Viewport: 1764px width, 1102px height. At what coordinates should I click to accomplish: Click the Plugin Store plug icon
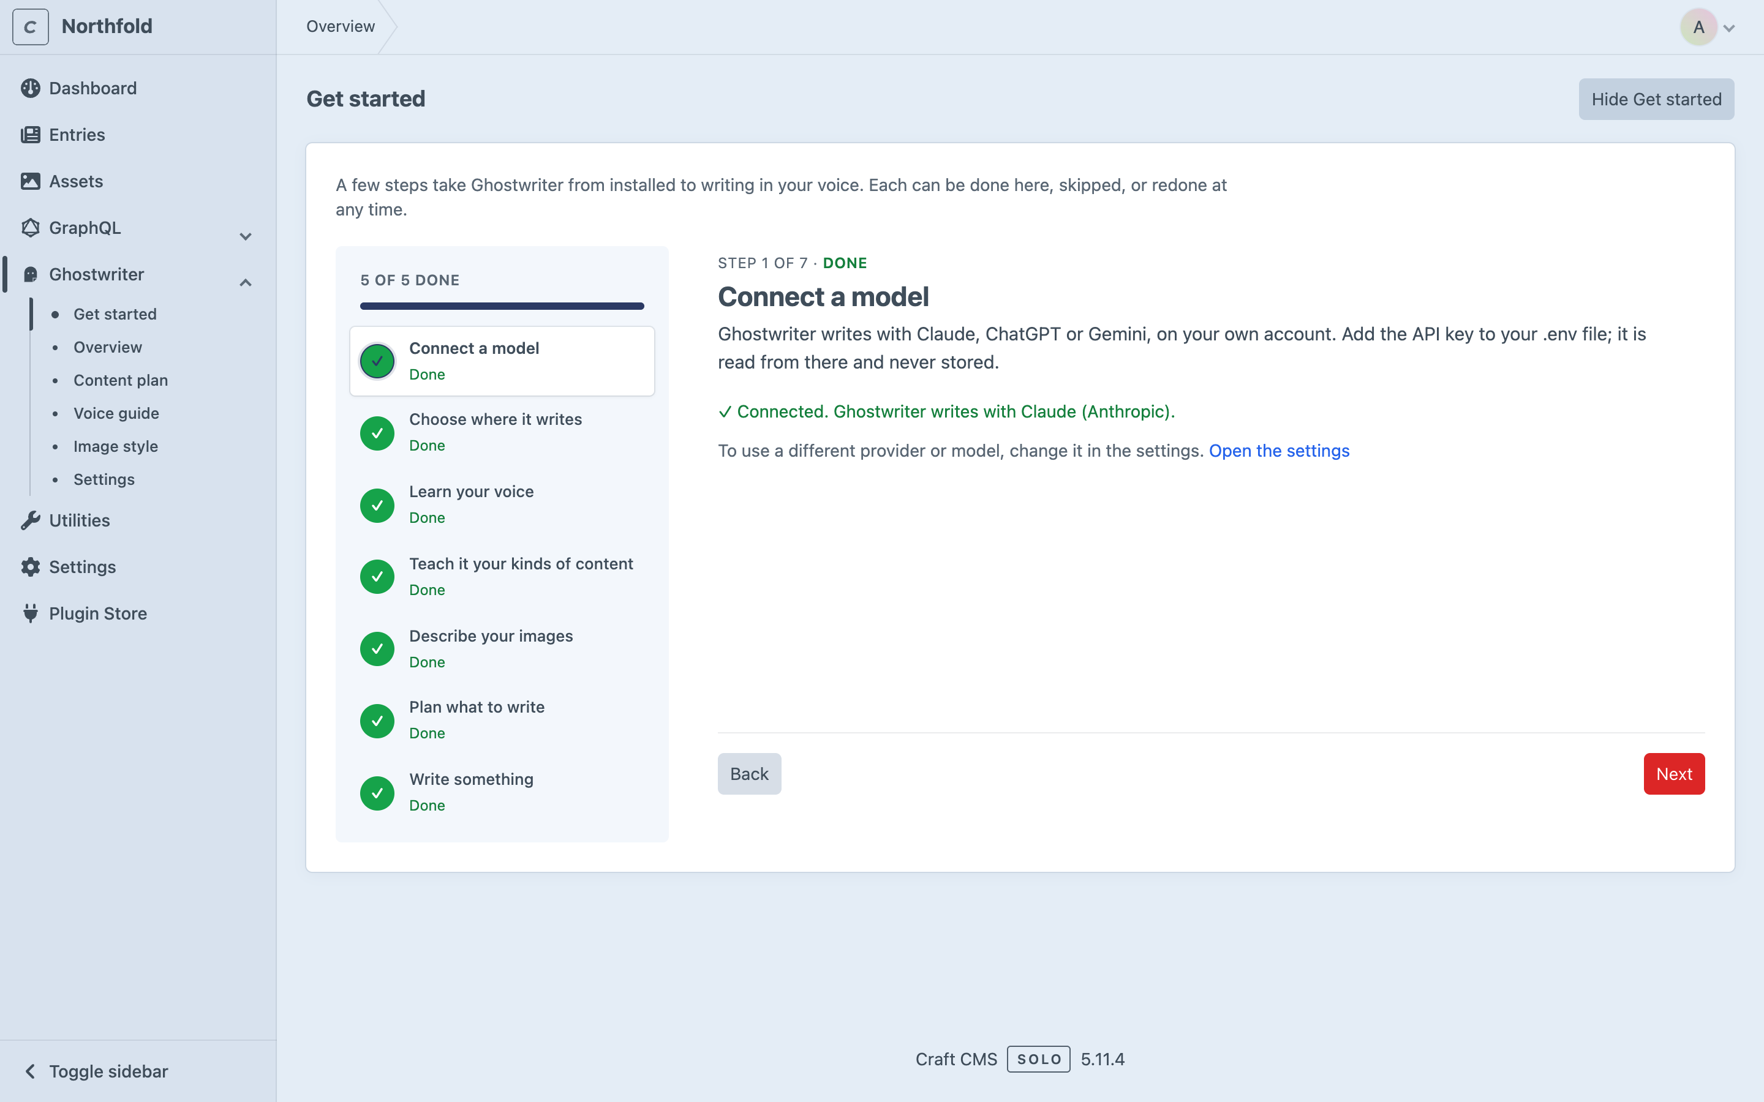pos(31,613)
